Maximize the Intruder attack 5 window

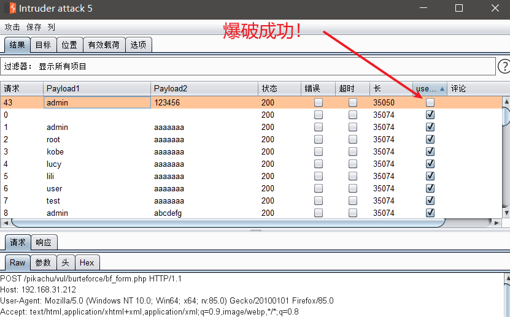click(x=459, y=8)
